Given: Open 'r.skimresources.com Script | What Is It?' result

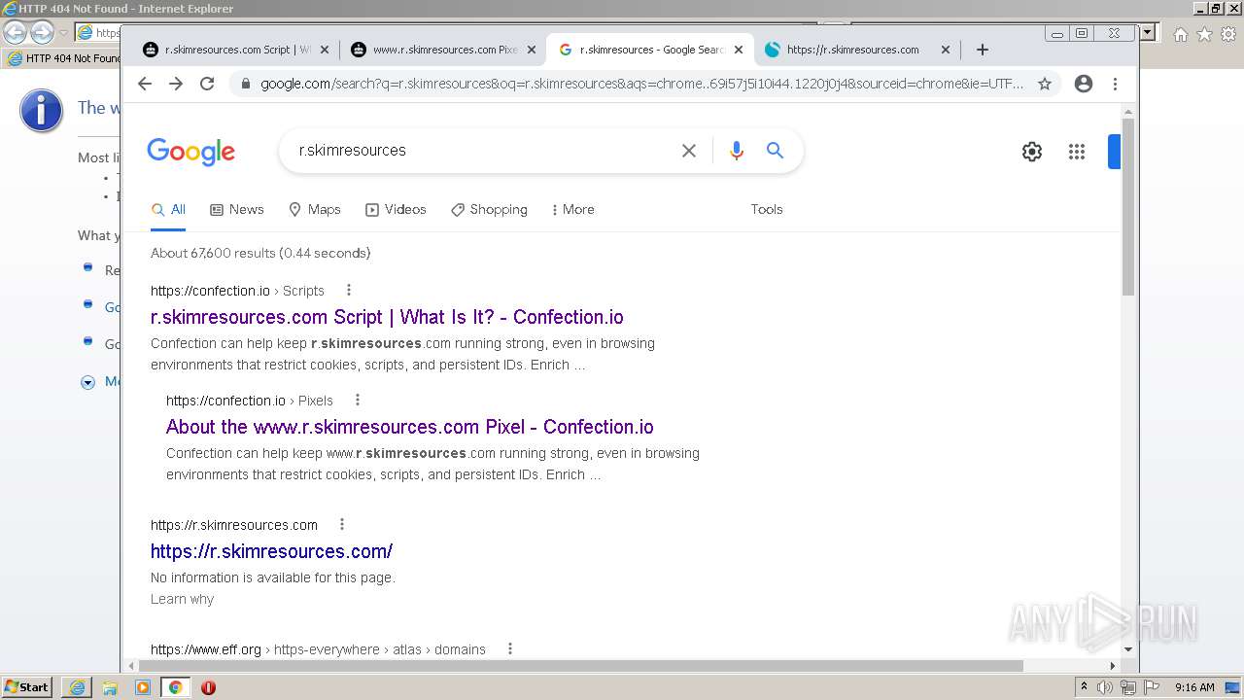Looking at the screenshot, I should click(387, 317).
